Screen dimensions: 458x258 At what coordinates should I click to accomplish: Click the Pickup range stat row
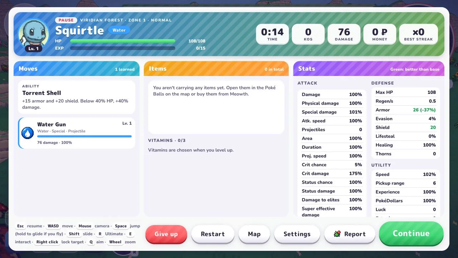[406, 183]
